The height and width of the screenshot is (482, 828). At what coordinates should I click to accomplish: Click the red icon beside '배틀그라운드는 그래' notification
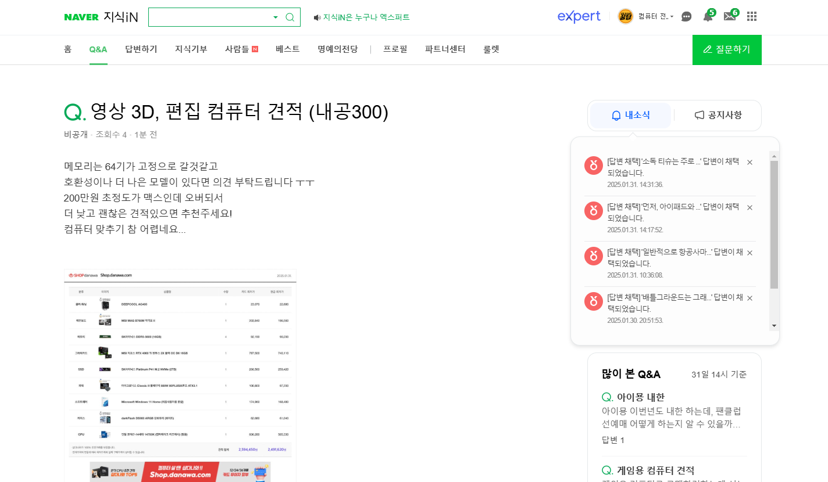594,301
